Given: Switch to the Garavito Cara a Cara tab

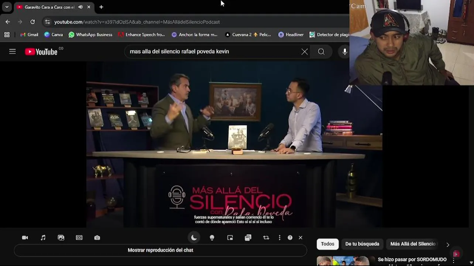Looking at the screenshot, I should coord(49,7).
